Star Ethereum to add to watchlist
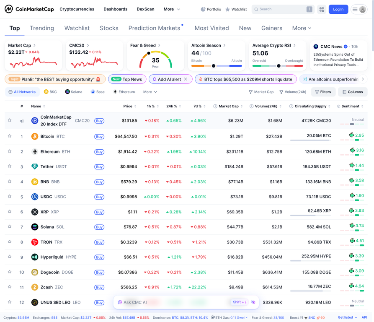This screenshot has height=322, width=374. (10, 151)
